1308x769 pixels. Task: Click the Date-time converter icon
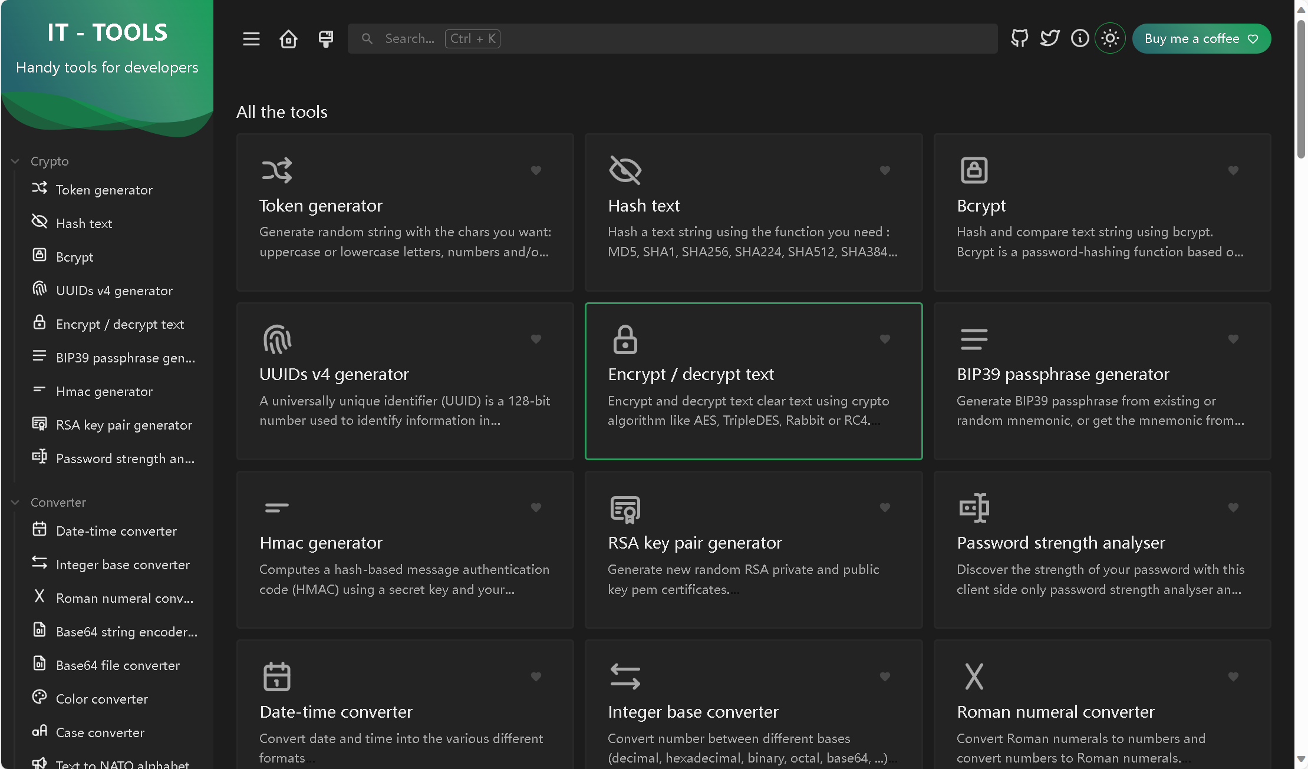coord(276,676)
